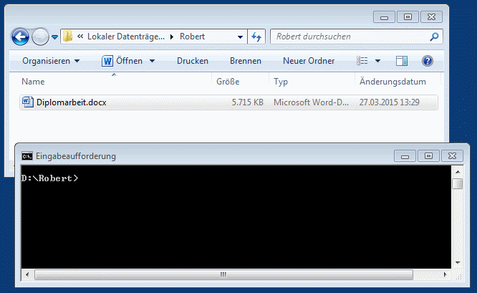Open the address bar history dropdown

pos(241,37)
